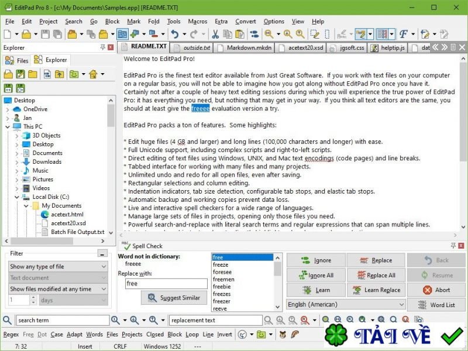Viewport: 468px width, 351px height.
Task: Open the Convert menu
Action: pyautogui.click(x=245, y=22)
